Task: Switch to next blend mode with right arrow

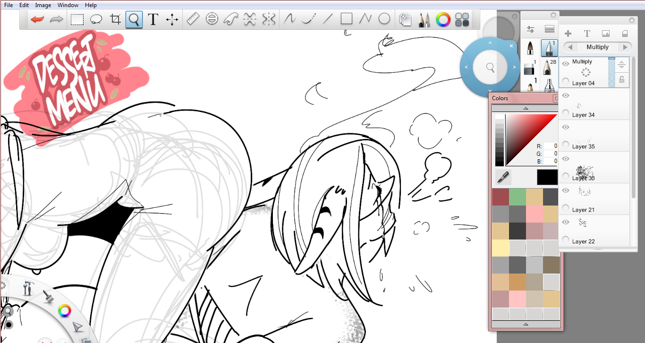Action: (x=625, y=47)
